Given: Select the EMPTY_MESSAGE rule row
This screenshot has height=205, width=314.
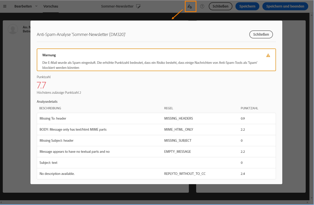Looking at the screenshot, I should (156, 151).
